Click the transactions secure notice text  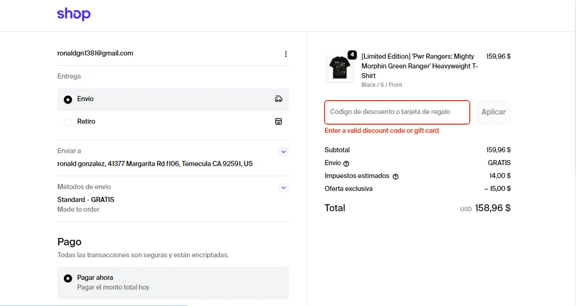click(x=143, y=255)
